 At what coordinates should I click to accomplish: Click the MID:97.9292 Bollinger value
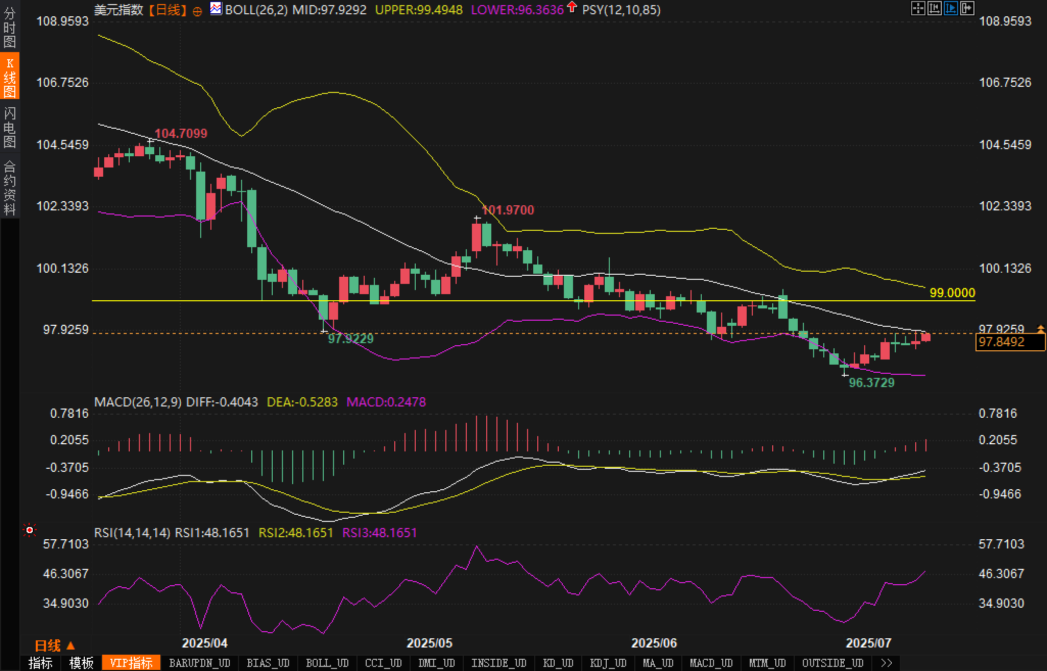click(x=329, y=10)
